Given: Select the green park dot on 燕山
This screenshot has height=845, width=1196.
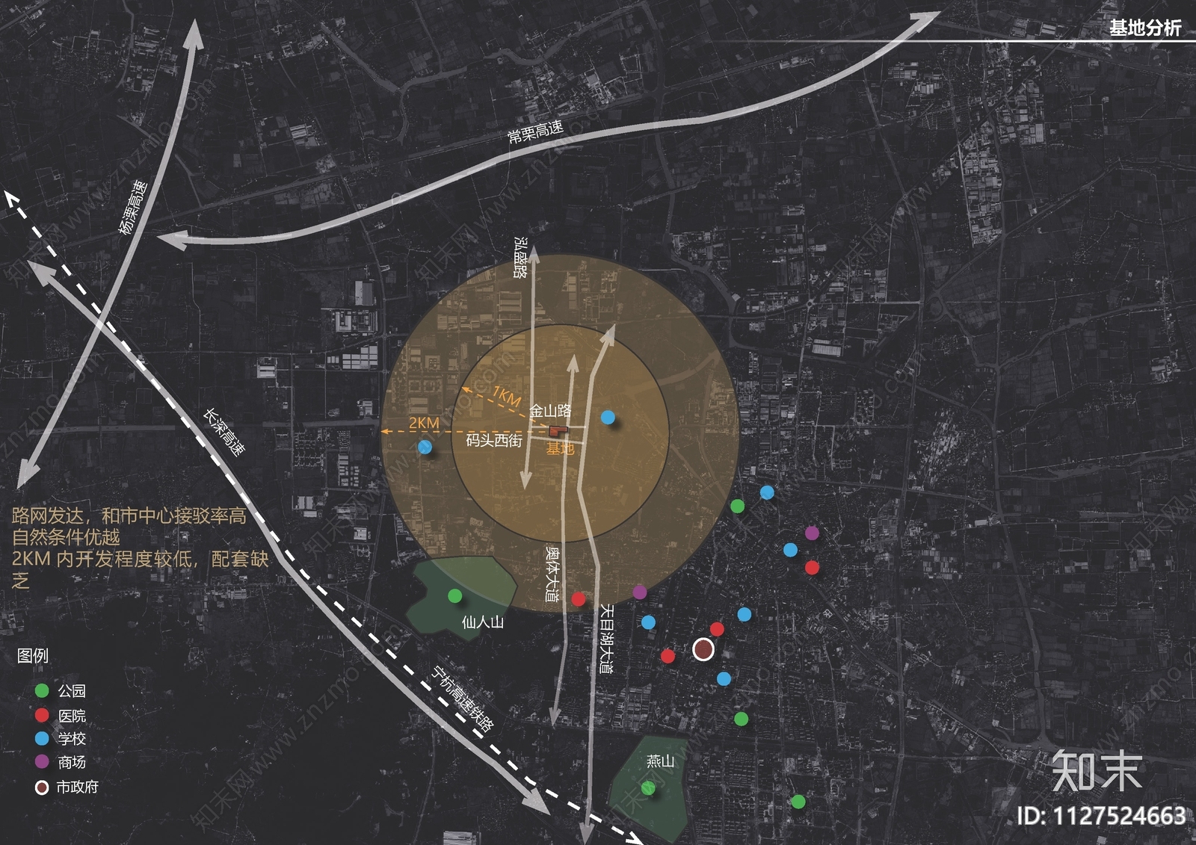Looking at the screenshot, I should coord(648,787).
